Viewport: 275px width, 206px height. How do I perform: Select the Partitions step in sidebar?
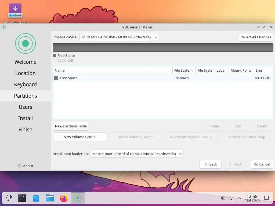click(x=26, y=96)
